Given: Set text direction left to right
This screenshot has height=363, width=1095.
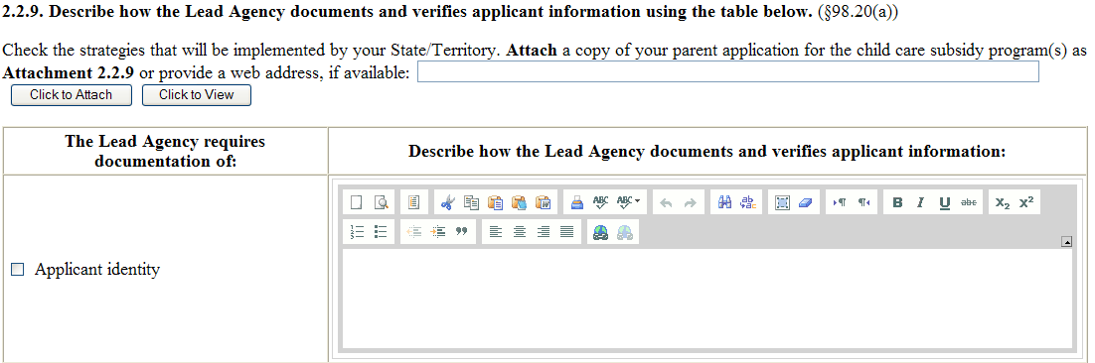Looking at the screenshot, I should tap(840, 202).
